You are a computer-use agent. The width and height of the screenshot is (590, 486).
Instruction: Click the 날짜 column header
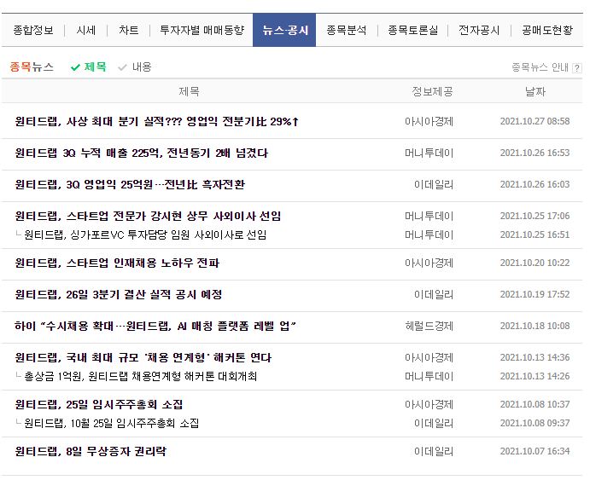(535, 91)
